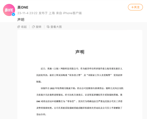The height and width of the screenshot is (119, 147).
Task: Click the paragraph beginning 近日，美腕
Action: [x=79, y=75]
